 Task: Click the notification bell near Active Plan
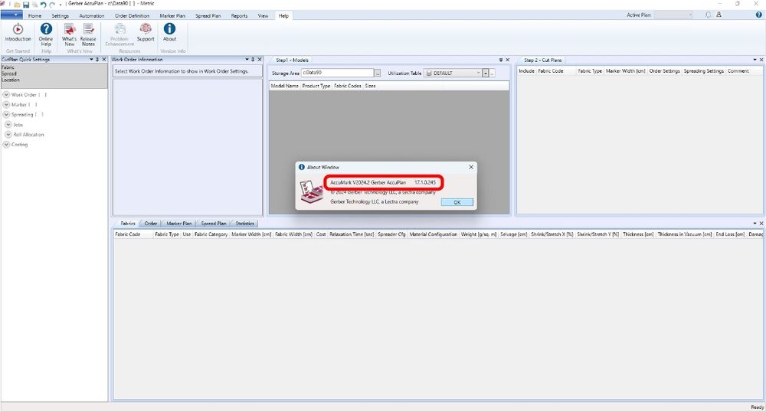708,15
